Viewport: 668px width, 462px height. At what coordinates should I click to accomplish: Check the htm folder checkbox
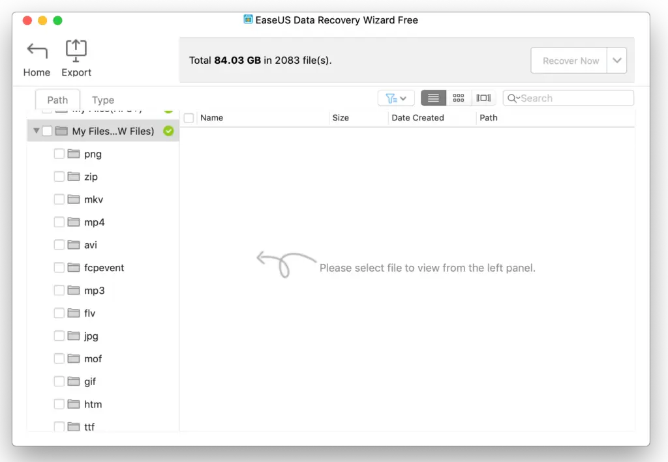coord(59,404)
